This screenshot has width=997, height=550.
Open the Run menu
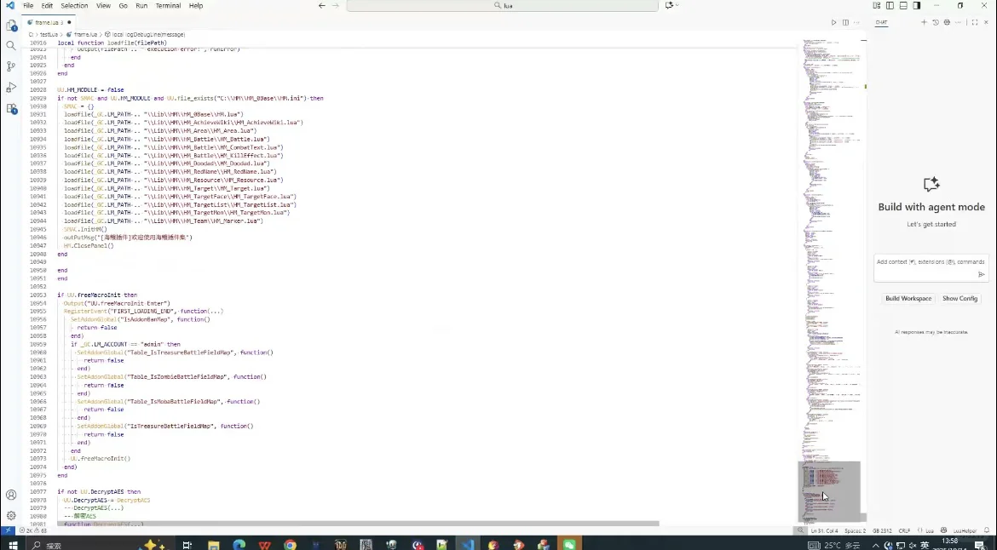(141, 6)
